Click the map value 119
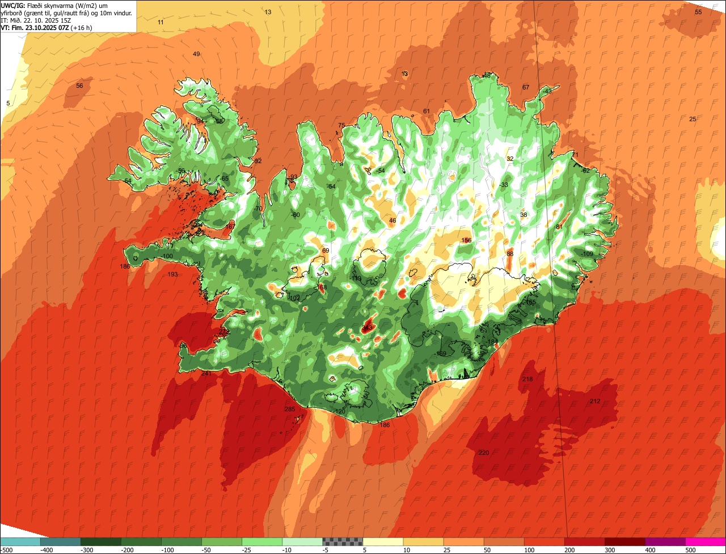 coord(356,278)
